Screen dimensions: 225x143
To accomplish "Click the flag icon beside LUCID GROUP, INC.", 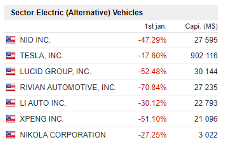I will click(11, 71).
